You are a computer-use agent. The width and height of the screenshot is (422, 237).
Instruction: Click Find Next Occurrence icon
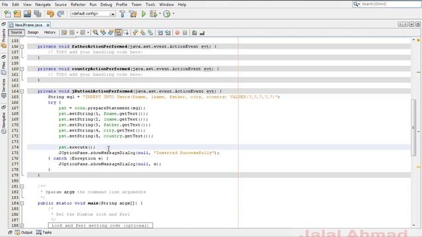111,32
